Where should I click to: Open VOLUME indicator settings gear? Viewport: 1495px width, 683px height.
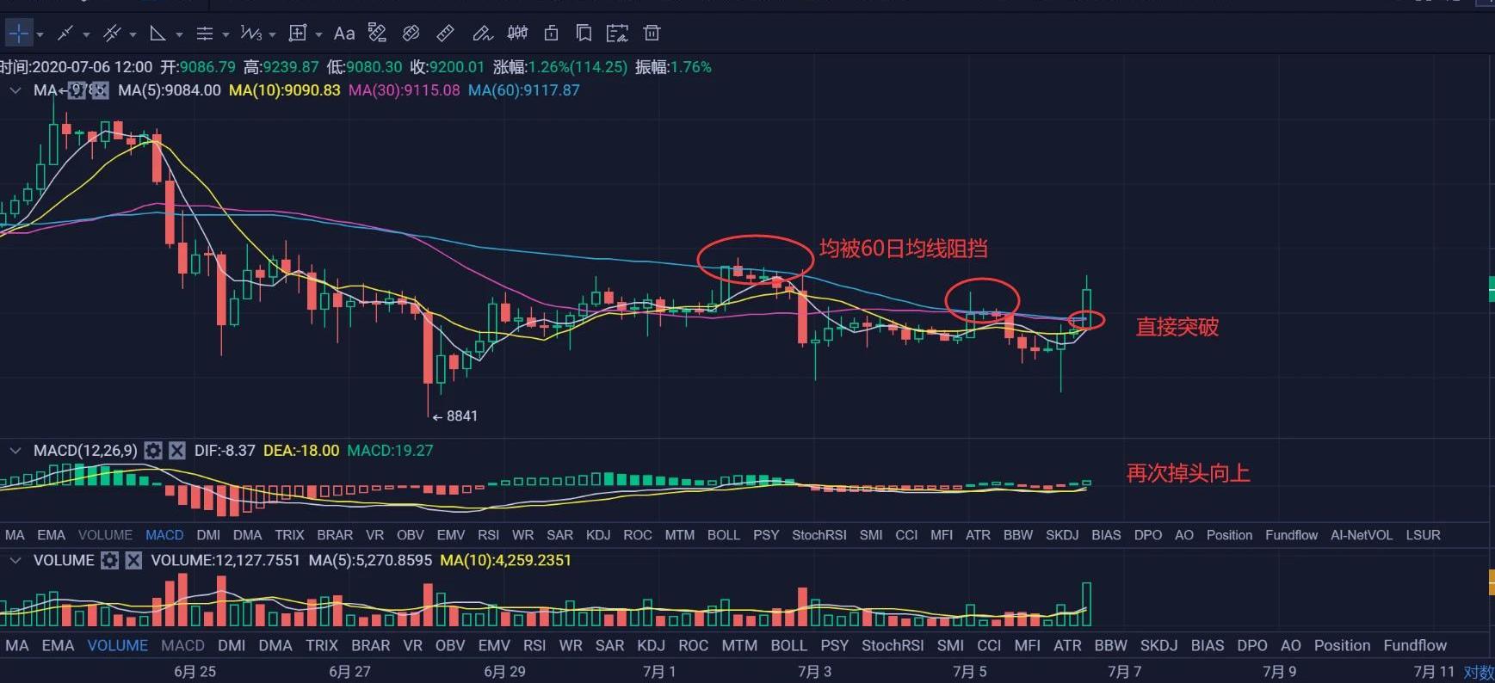click(109, 561)
